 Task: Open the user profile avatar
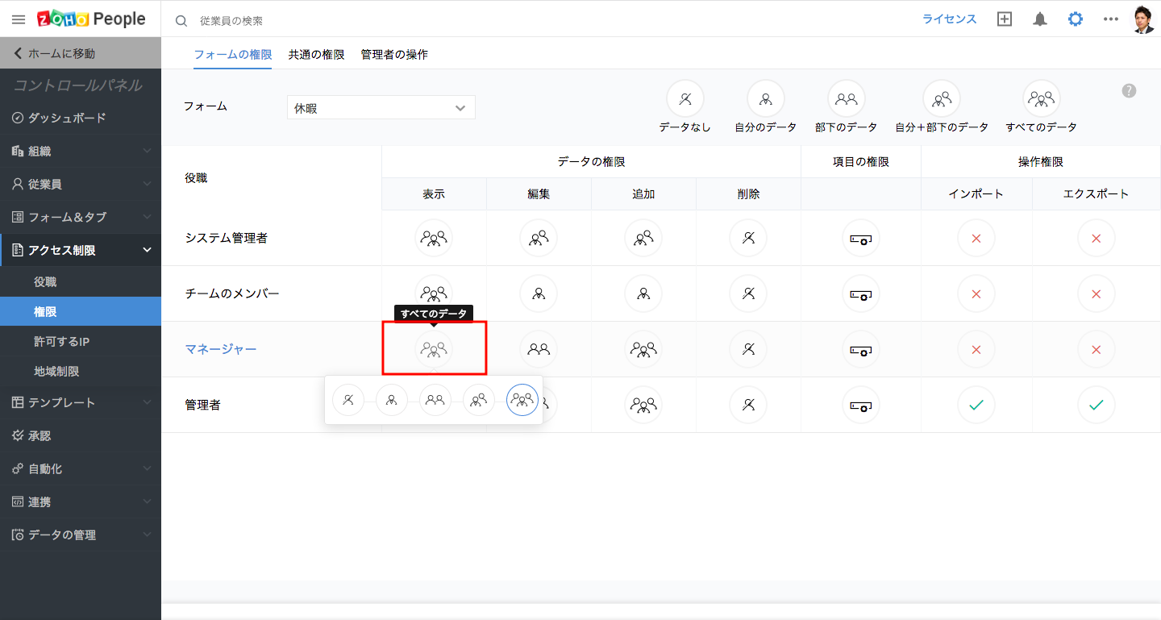(x=1143, y=19)
